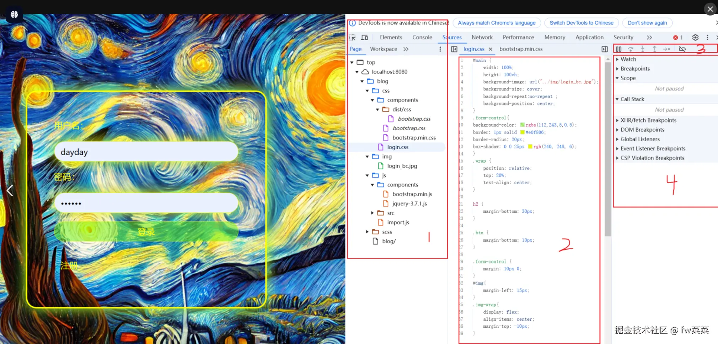Image resolution: width=718 pixels, height=344 pixels.
Task: Expand the scss folder
Action: coord(367,232)
